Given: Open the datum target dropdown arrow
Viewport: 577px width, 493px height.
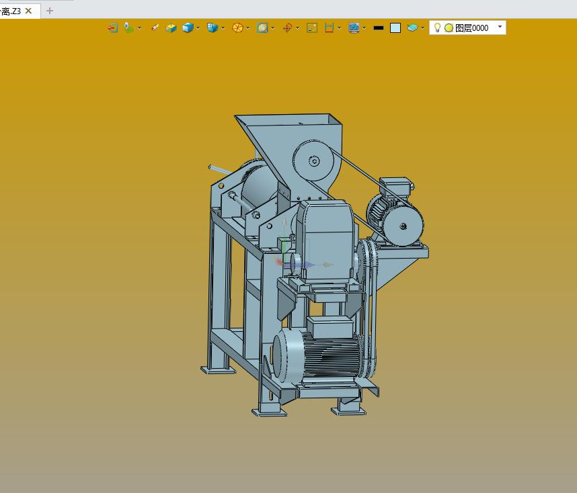Looking at the screenshot, I should pos(297,28).
